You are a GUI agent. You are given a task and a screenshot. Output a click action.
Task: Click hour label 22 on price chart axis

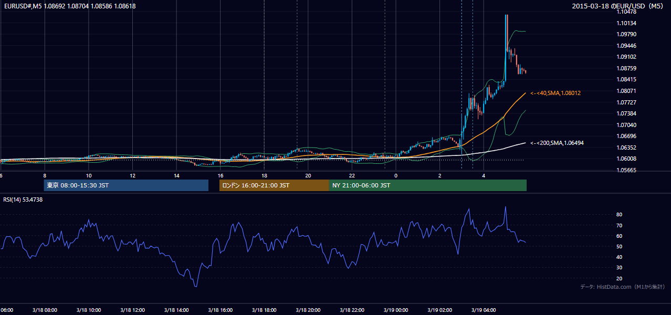pyautogui.click(x=352, y=175)
